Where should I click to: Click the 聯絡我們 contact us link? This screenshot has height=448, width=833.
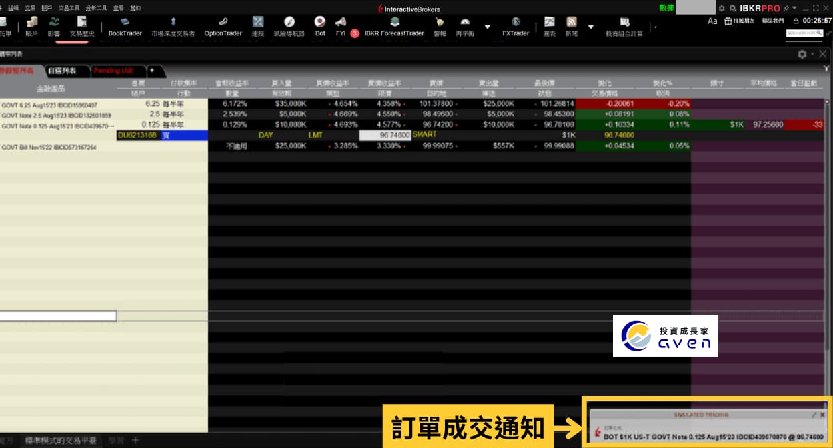point(774,21)
